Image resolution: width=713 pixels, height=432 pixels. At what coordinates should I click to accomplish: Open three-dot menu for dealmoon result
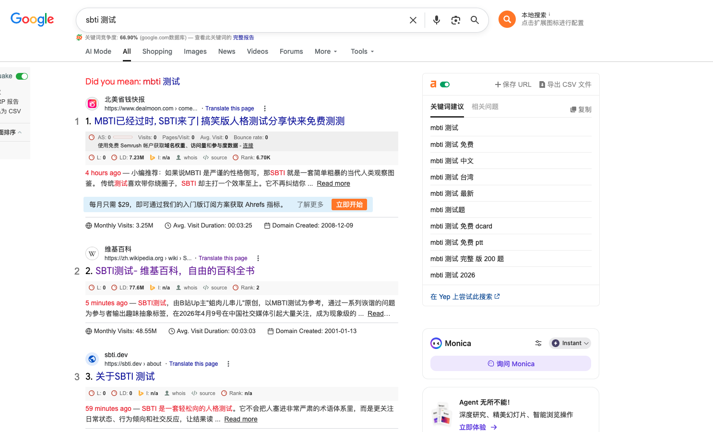[265, 108]
